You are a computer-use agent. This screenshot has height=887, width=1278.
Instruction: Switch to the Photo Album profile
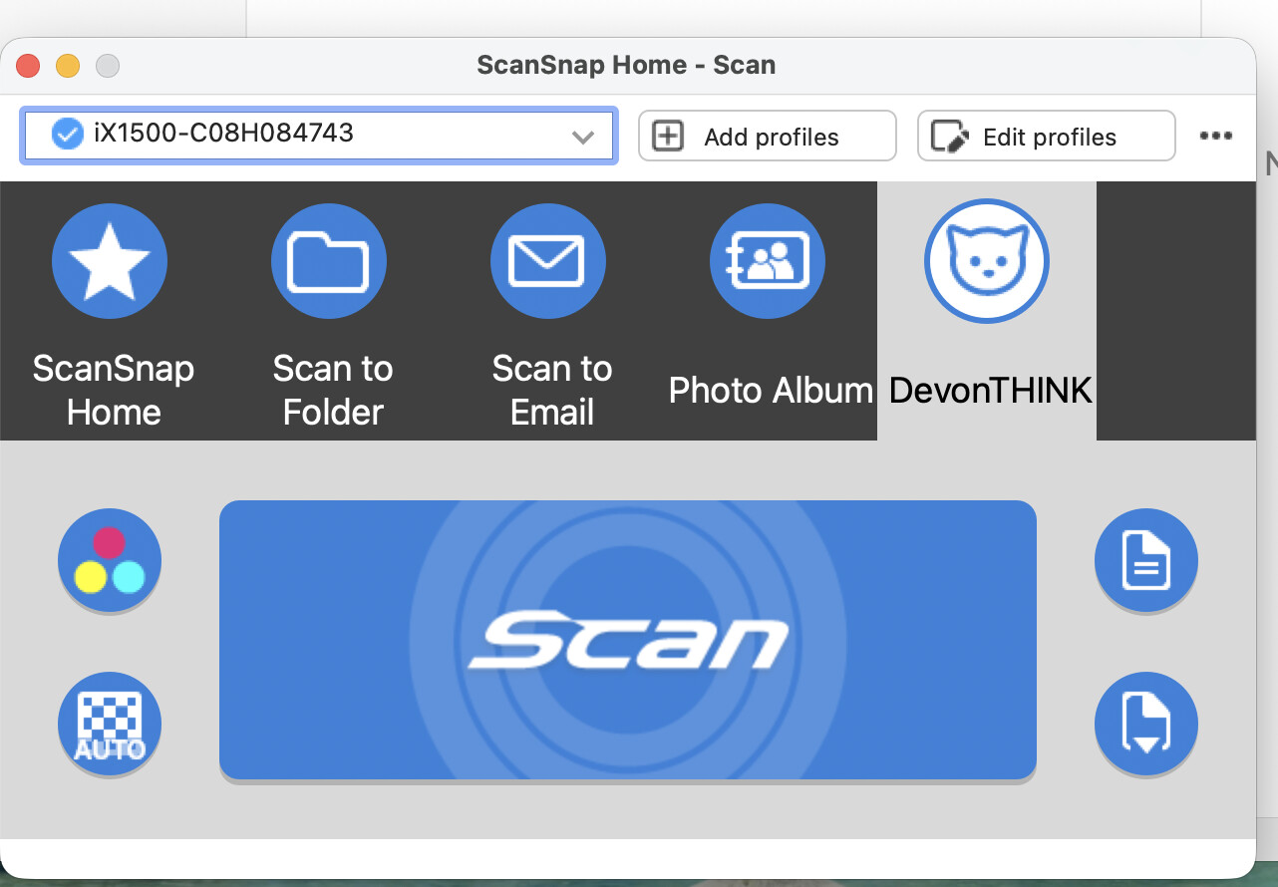click(767, 261)
